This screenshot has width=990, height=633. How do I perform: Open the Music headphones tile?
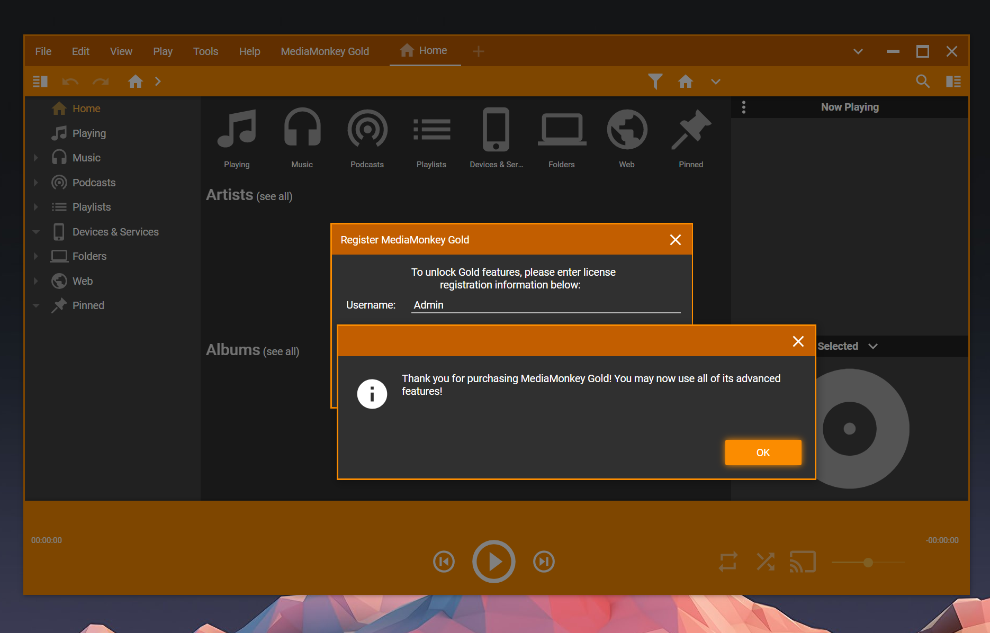click(302, 138)
